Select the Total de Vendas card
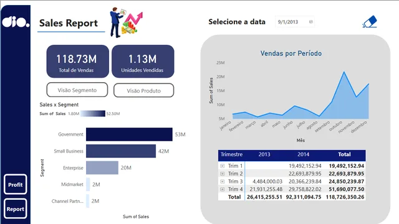 pos(77,62)
